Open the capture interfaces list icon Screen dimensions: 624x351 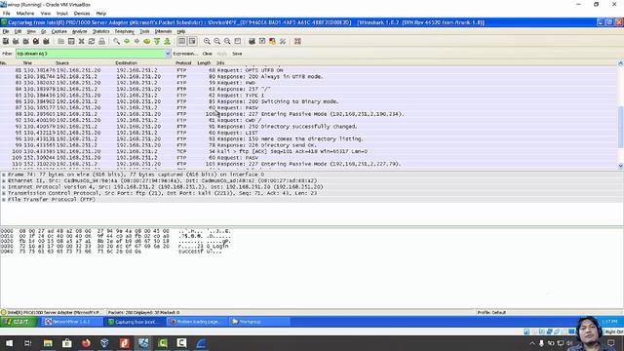click(x=6, y=41)
